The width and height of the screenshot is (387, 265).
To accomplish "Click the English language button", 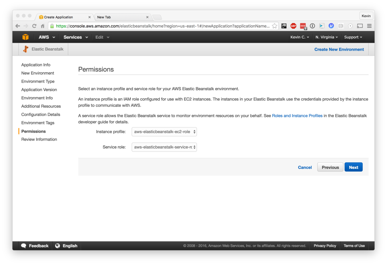I will point(66,246).
